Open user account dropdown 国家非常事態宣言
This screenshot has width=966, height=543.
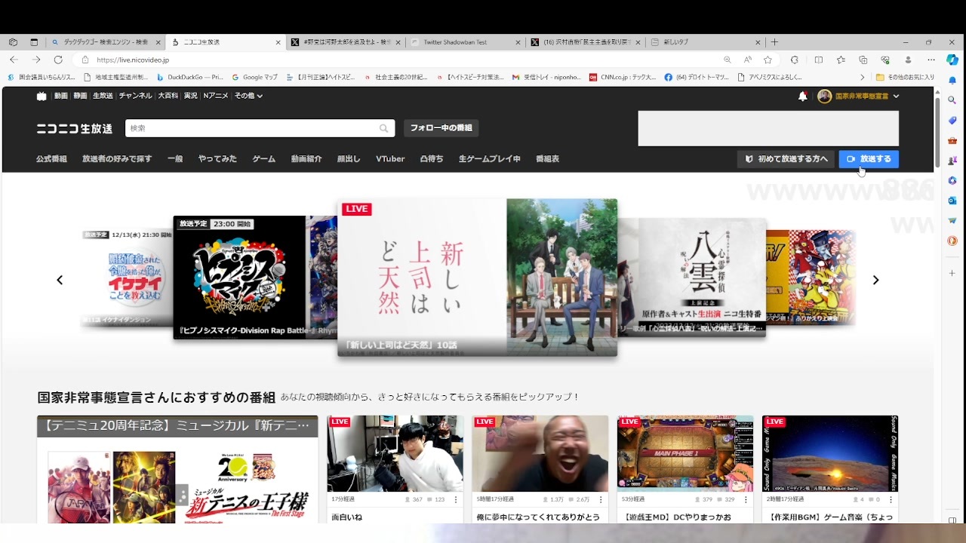coord(858,96)
